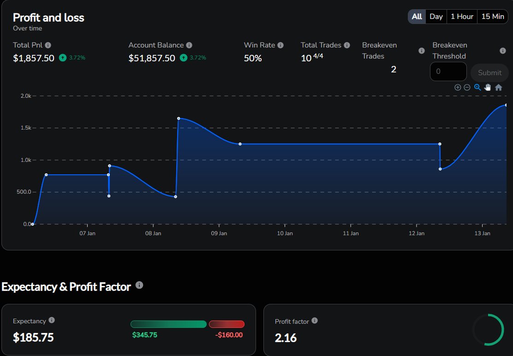Click the data point at 12 Jan low

click(x=441, y=169)
